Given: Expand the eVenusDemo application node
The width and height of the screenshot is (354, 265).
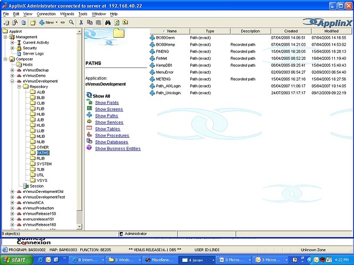Looking at the screenshot, I should pos(12,76).
